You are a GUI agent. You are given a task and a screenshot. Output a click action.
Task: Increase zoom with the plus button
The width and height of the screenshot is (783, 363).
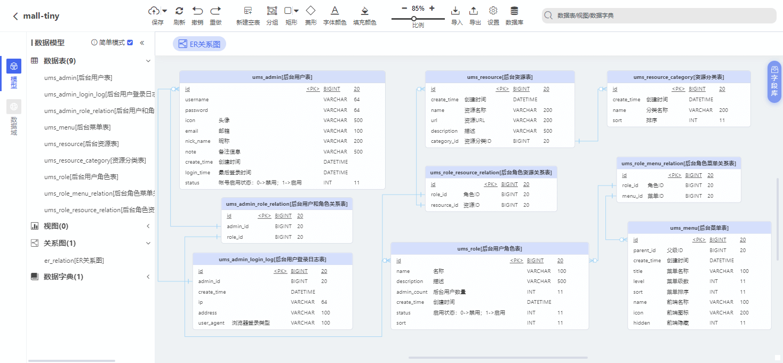[x=432, y=9]
